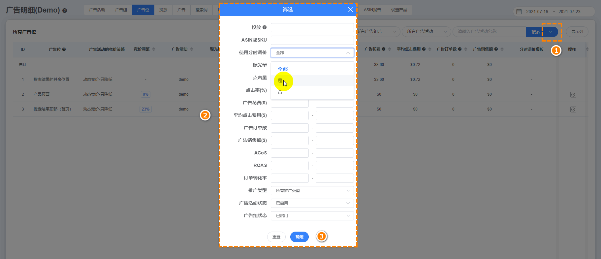Open the 广告活动状态 dropdown
The width and height of the screenshot is (601, 259).
(312, 203)
